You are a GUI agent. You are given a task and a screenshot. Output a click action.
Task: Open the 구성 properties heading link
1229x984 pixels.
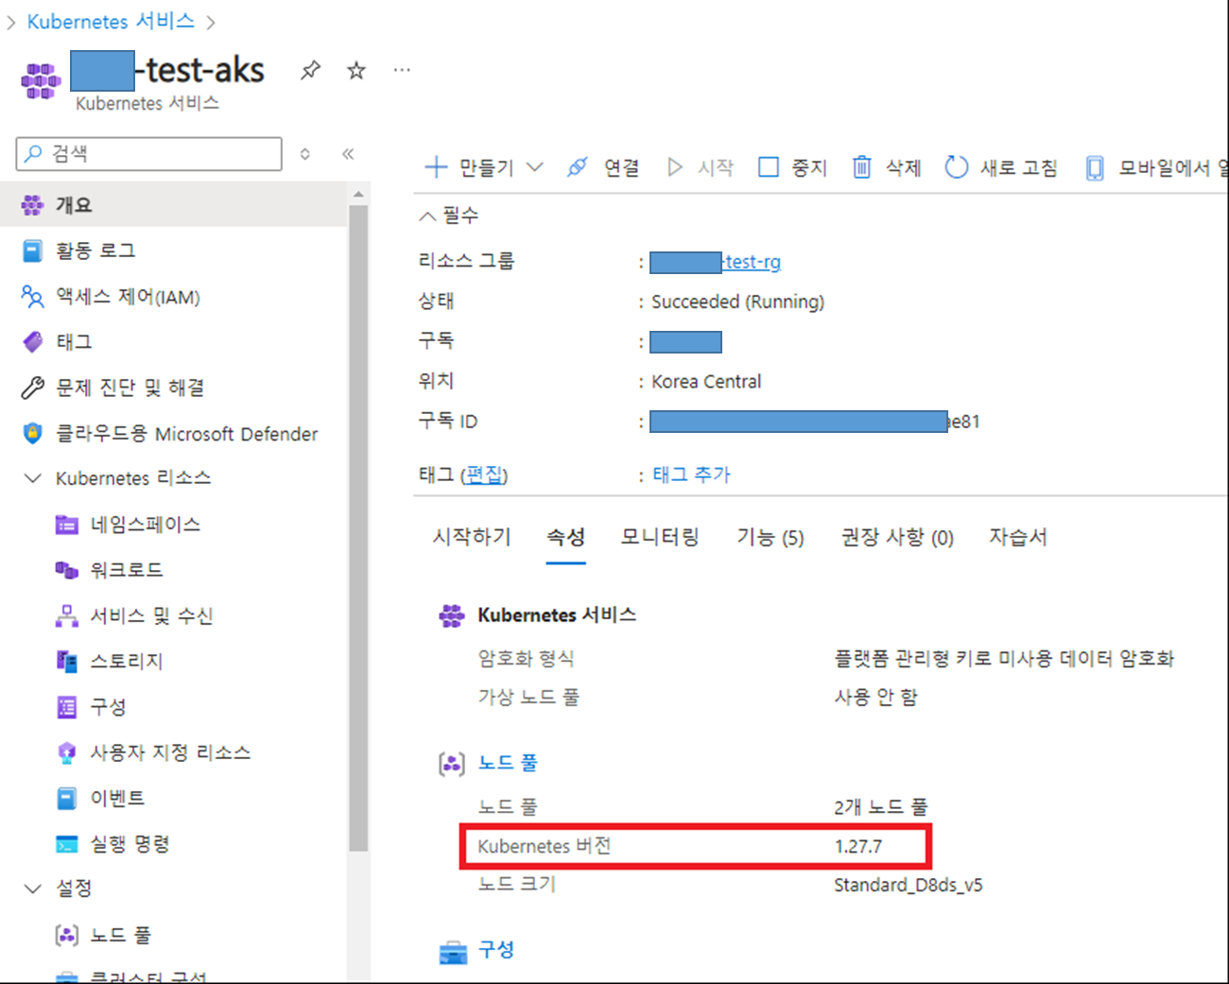(x=496, y=950)
